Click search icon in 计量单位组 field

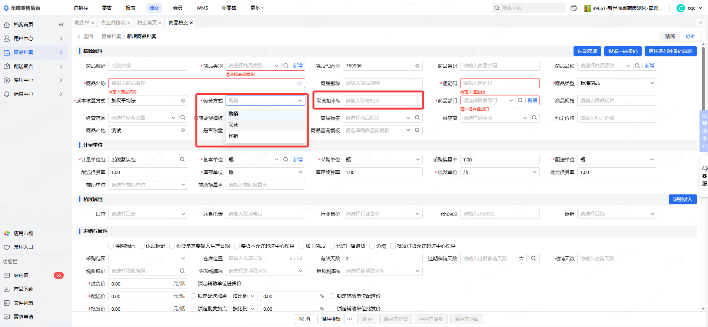pos(182,160)
